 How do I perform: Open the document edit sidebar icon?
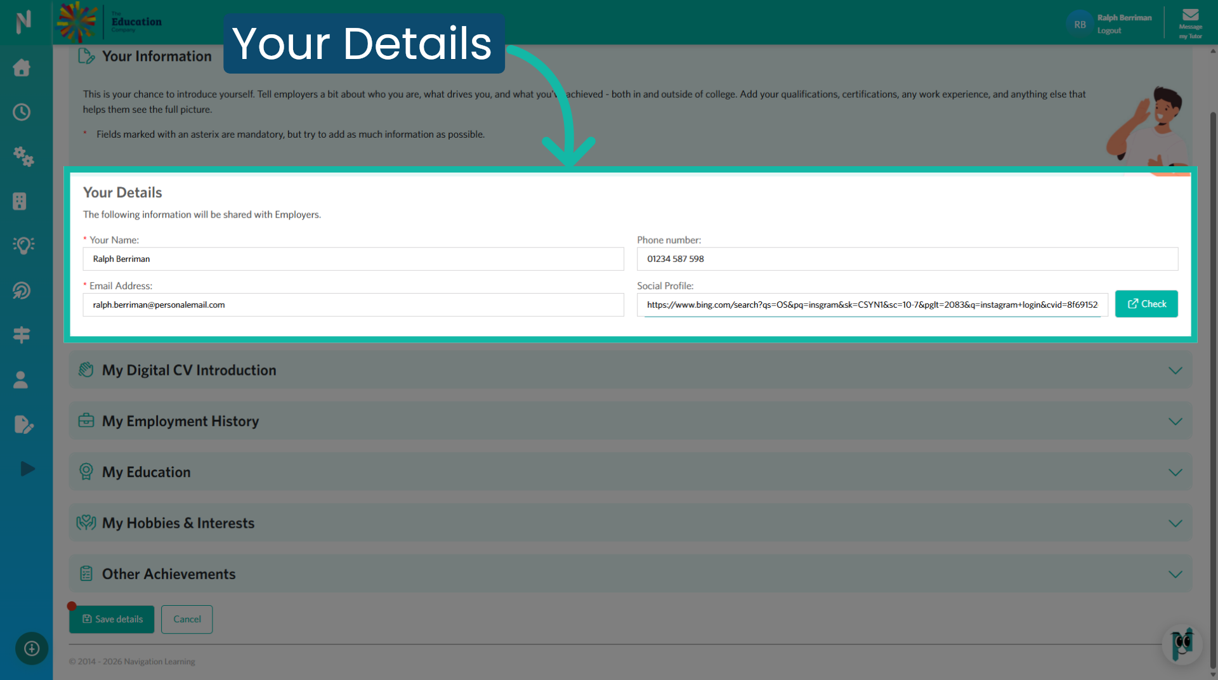[x=23, y=424]
